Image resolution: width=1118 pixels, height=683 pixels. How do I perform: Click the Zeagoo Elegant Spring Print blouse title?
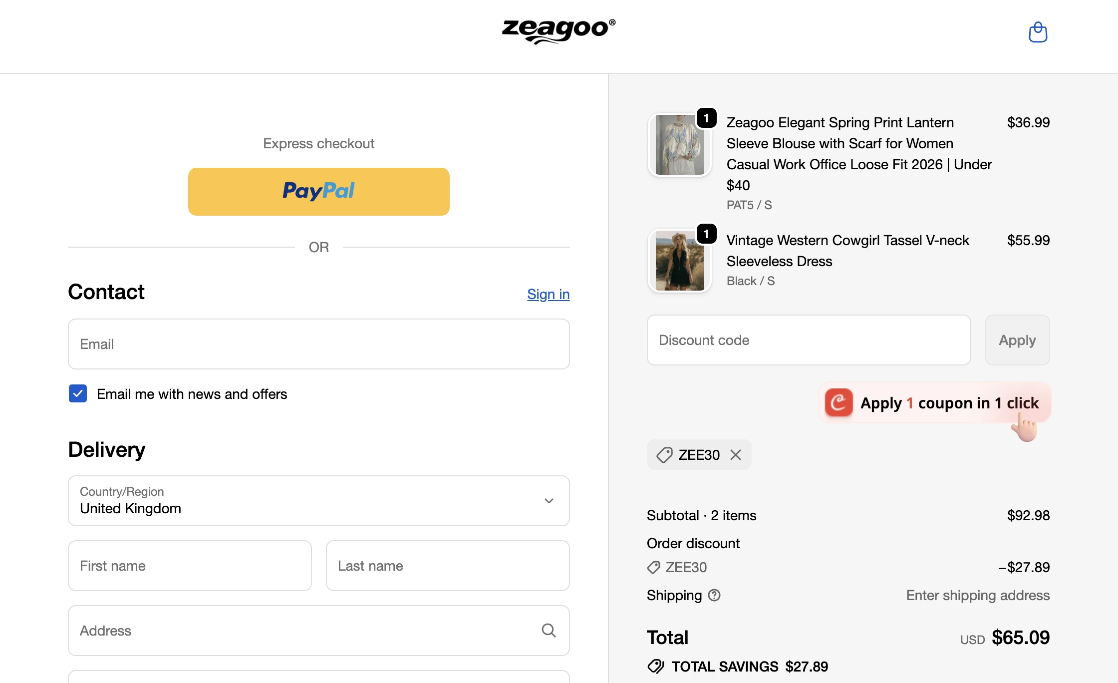pos(859,154)
